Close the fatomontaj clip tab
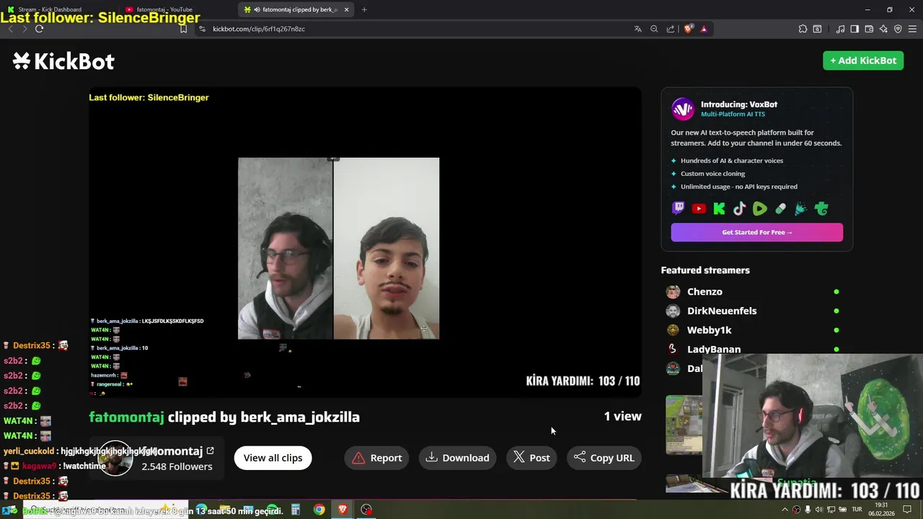Screen dimensions: 923x519 pyautogui.click(x=346, y=9)
